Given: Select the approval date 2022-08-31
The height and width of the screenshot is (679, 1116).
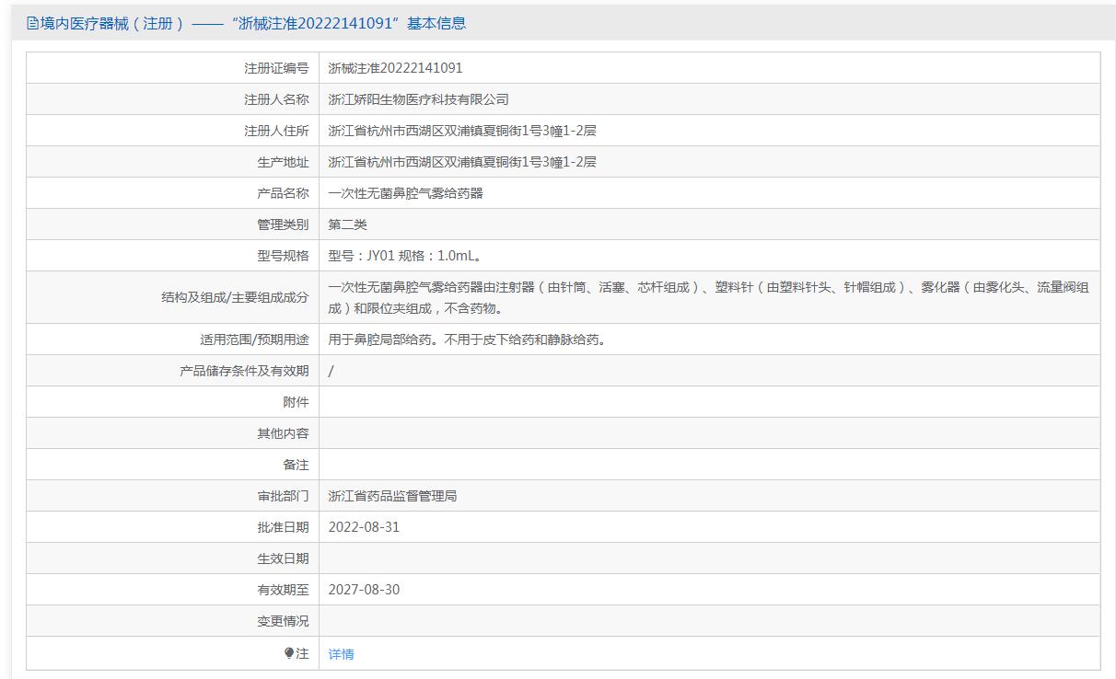Looking at the screenshot, I should [364, 527].
